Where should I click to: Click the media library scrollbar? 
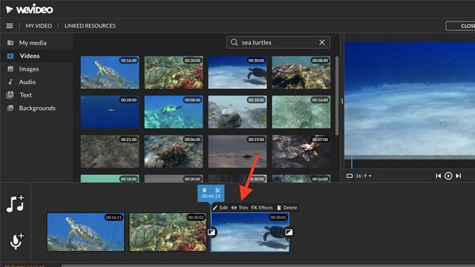pyautogui.click(x=337, y=96)
